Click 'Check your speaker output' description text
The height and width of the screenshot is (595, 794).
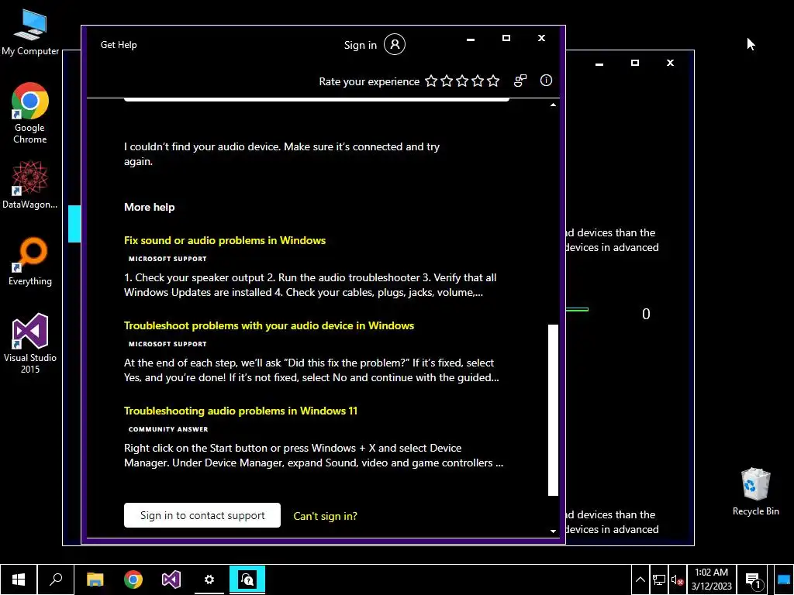tap(310, 285)
